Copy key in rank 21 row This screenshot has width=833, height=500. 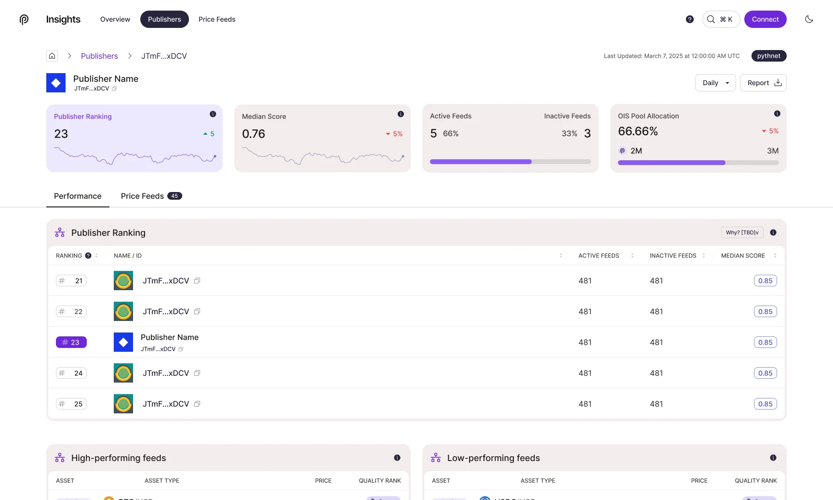(x=197, y=281)
